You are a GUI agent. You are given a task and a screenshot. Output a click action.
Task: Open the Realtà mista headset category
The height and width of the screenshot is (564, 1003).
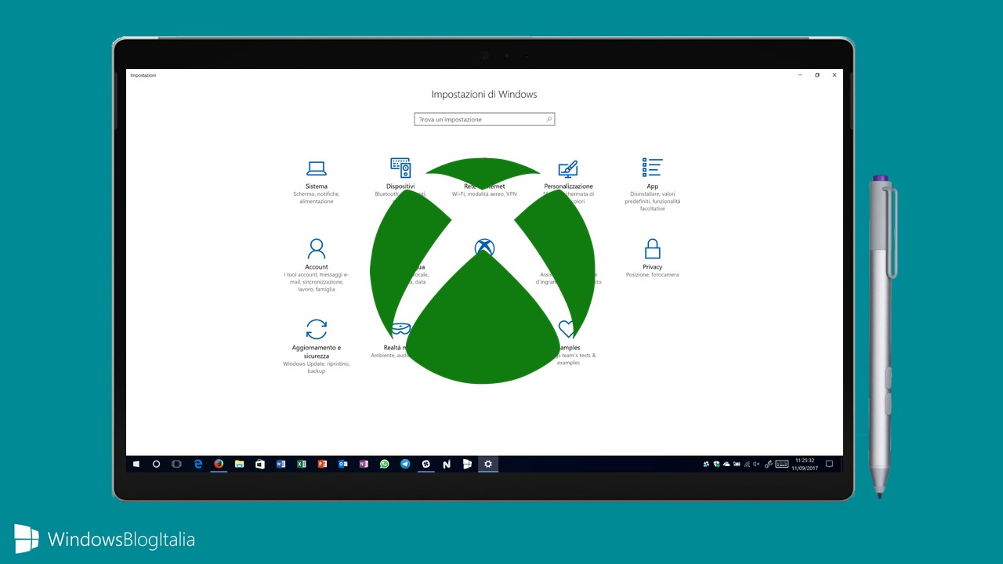tap(400, 339)
